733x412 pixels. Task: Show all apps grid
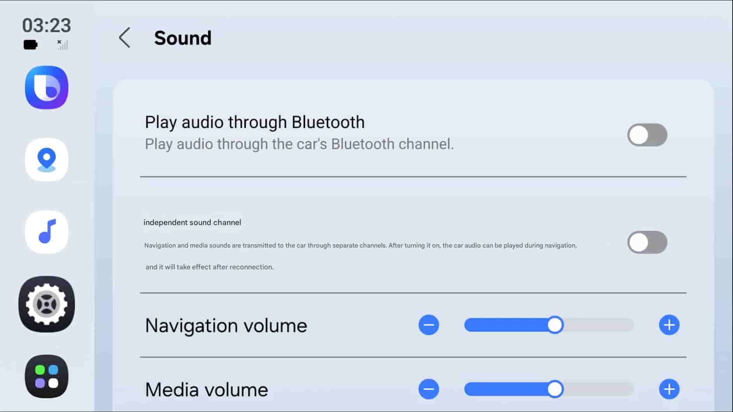pos(47,376)
